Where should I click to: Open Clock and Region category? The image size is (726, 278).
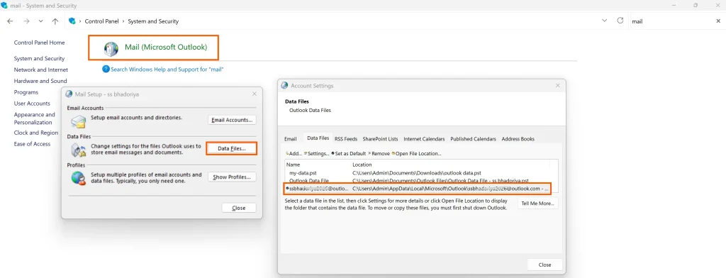coord(36,133)
